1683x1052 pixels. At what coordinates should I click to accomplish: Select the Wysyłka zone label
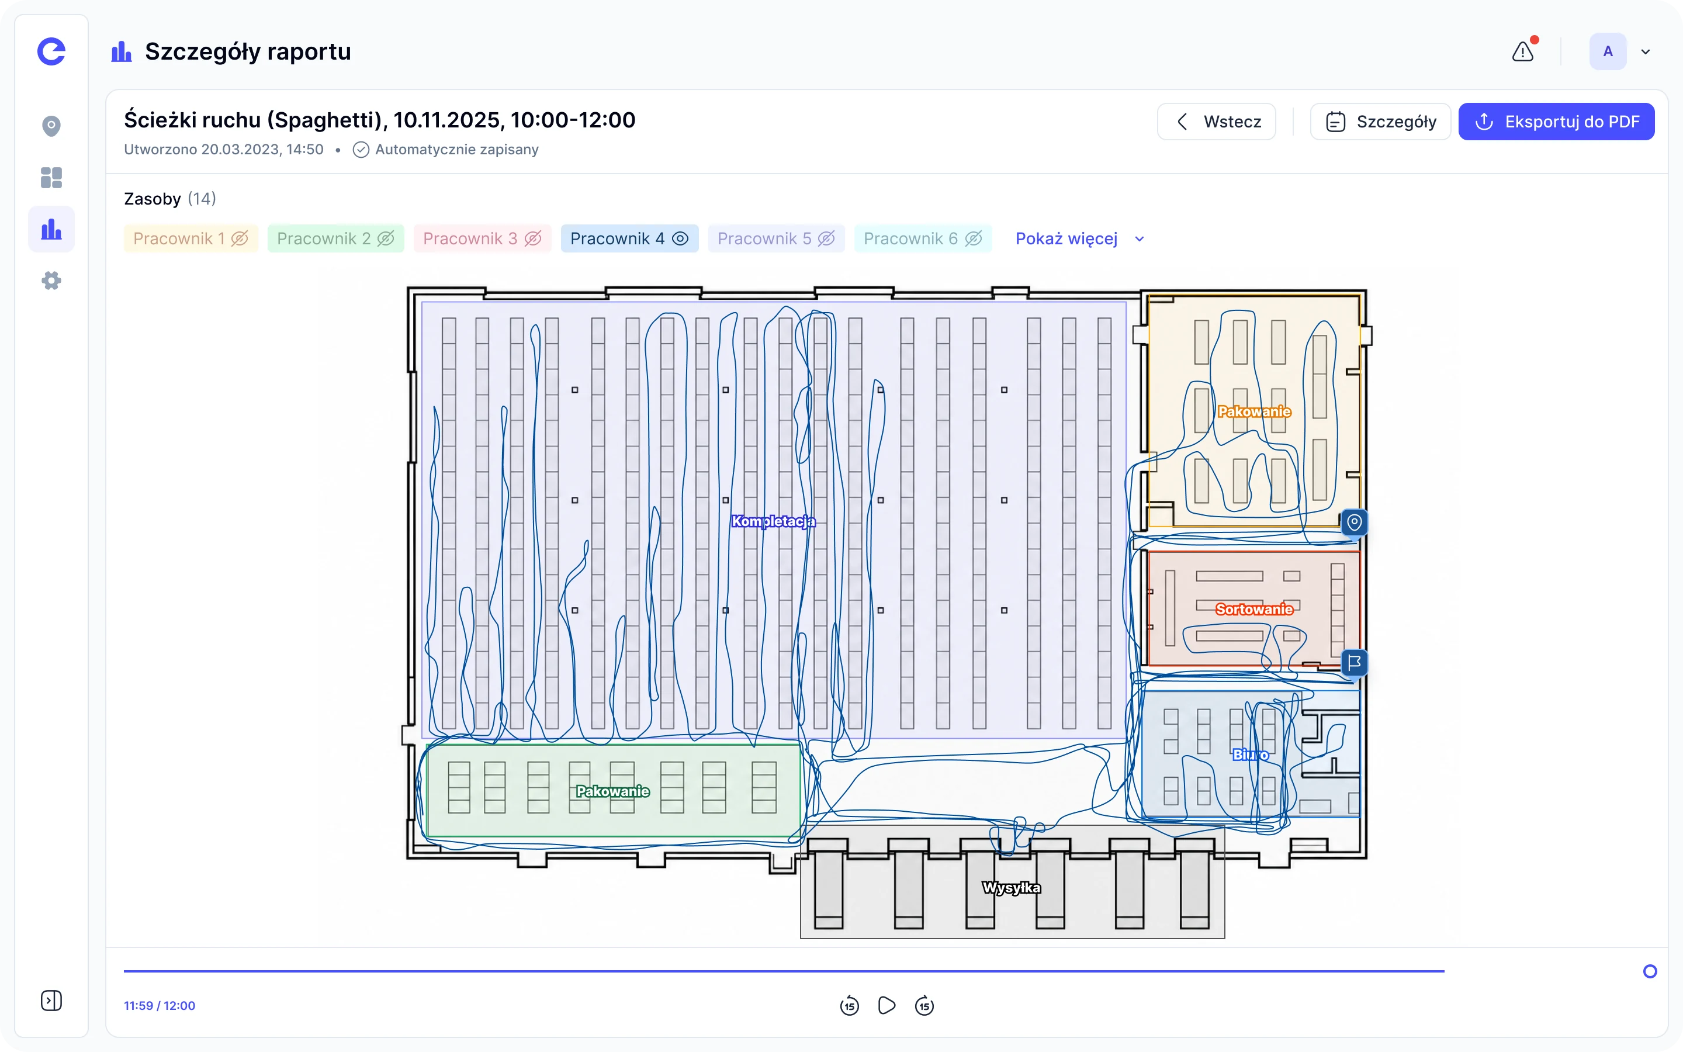[x=1011, y=887]
